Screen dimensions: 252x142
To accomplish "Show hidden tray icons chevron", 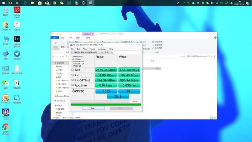I will tap(183, 3).
